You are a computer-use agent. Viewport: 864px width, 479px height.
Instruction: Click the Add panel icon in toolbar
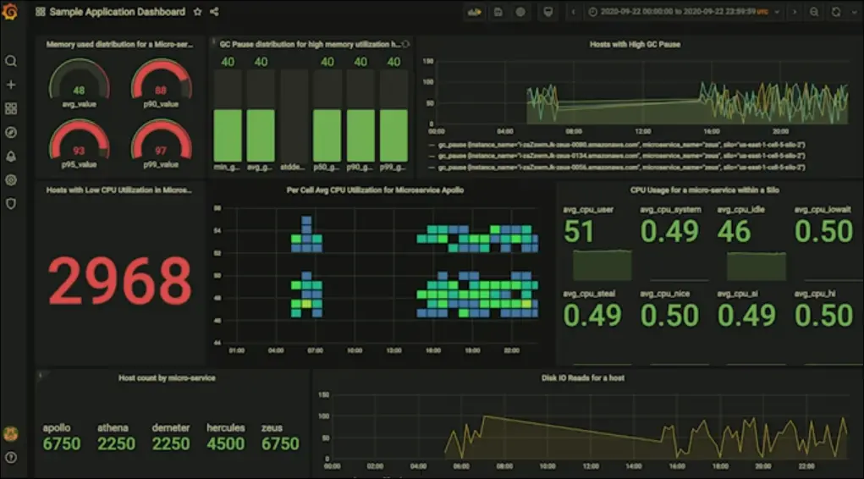(x=475, y=12)
